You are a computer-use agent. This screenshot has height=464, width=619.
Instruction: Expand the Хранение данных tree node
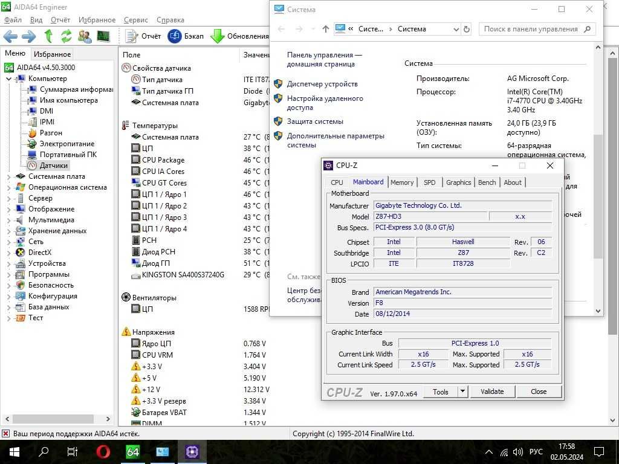8,231
